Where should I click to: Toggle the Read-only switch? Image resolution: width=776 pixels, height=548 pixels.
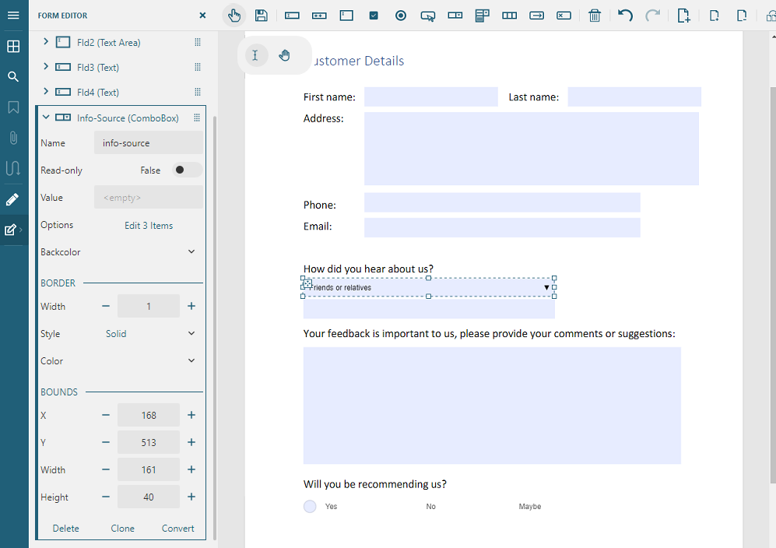click(187, 170)
